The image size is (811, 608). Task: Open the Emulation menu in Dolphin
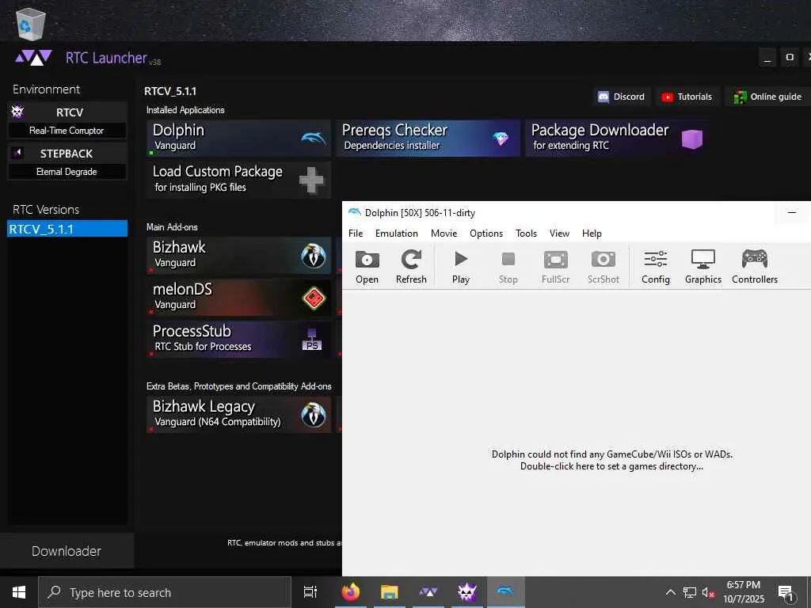pyautogui.click(x=396, y=234)
